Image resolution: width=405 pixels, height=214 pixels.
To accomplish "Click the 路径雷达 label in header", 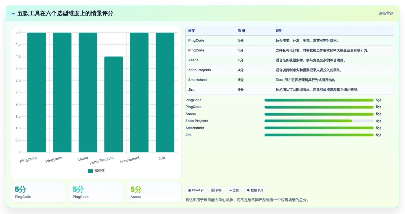I will [386, 13].
